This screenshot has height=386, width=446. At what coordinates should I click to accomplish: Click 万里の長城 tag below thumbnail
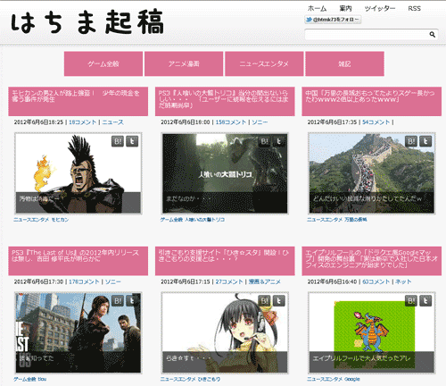coord(356,220)
